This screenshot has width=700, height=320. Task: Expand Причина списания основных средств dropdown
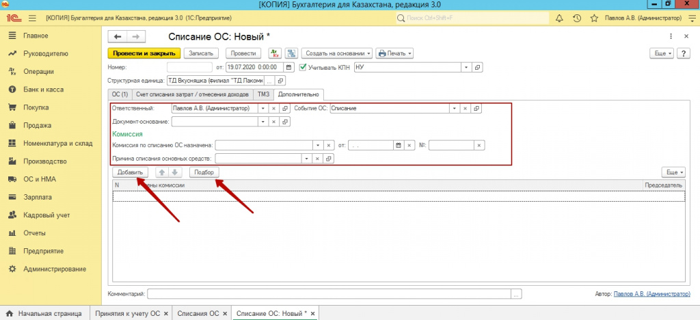coord(317,159)
